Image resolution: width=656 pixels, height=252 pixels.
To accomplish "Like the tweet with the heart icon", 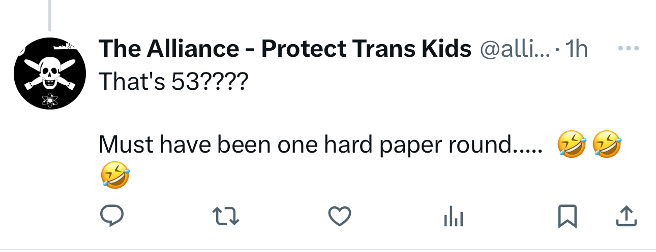I will click(x=339, y=217).
